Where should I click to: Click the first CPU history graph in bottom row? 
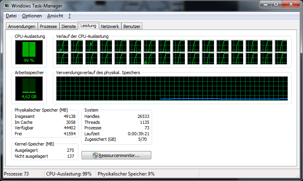tap(62, 59)
